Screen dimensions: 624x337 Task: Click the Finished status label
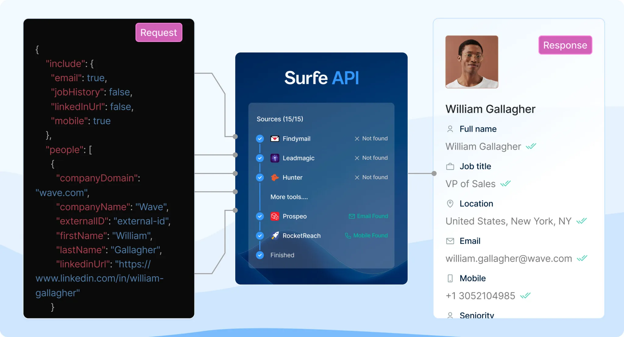point(282,255)
